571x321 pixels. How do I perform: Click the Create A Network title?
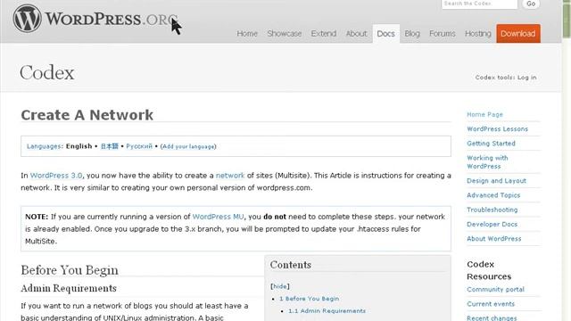point(87,115)
